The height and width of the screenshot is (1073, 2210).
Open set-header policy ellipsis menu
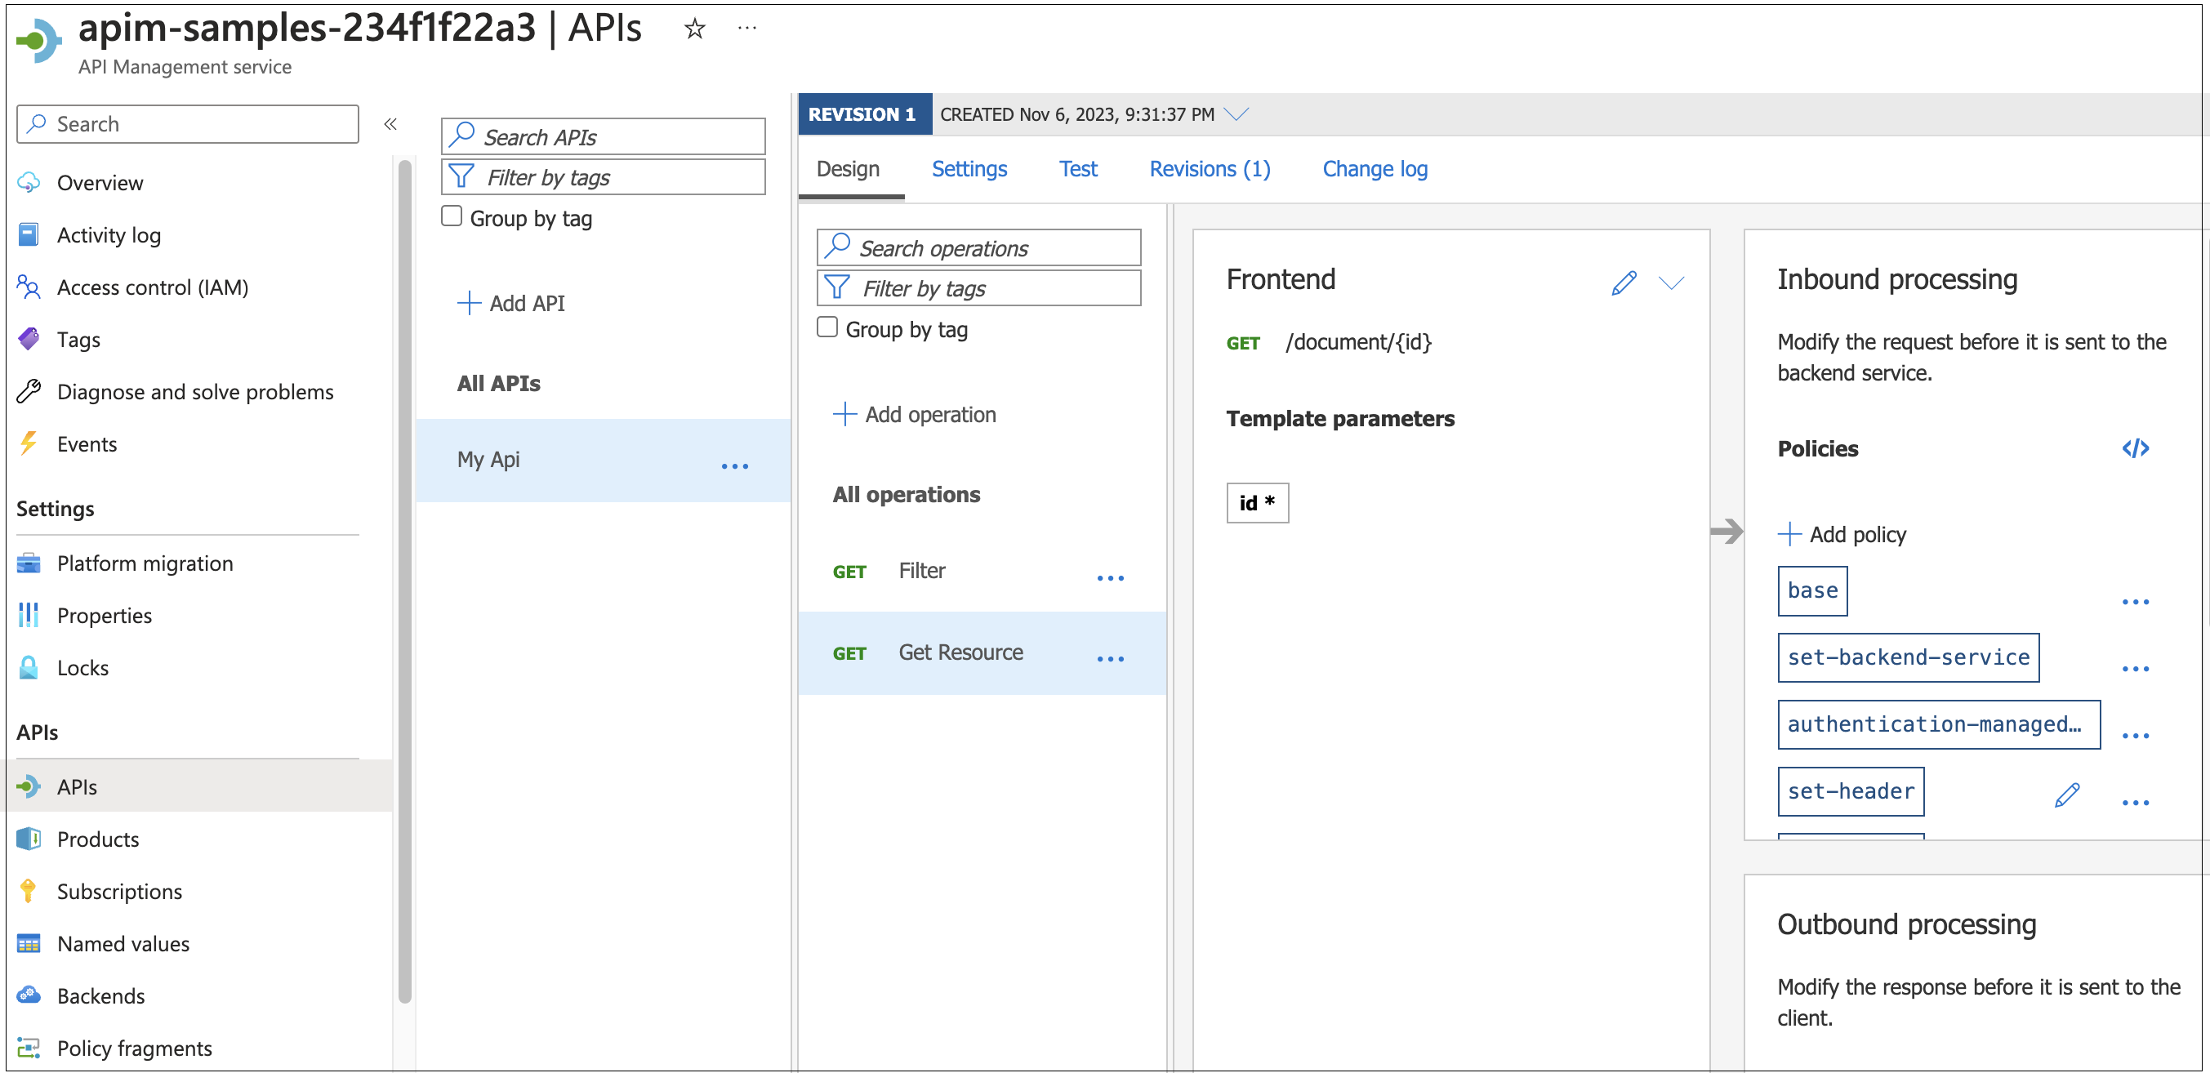(x=2135, y=803)
